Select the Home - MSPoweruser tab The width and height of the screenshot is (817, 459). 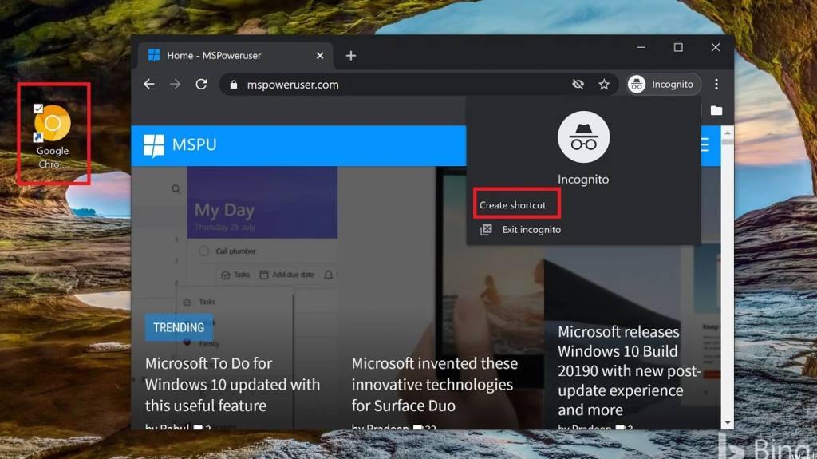[236, 55]
